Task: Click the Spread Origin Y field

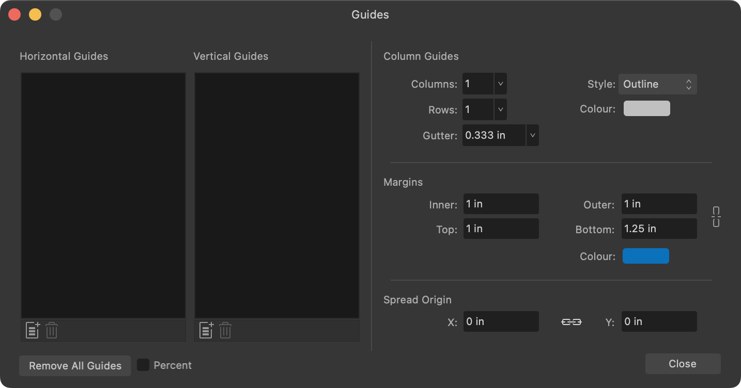Action: pos(659,321)
